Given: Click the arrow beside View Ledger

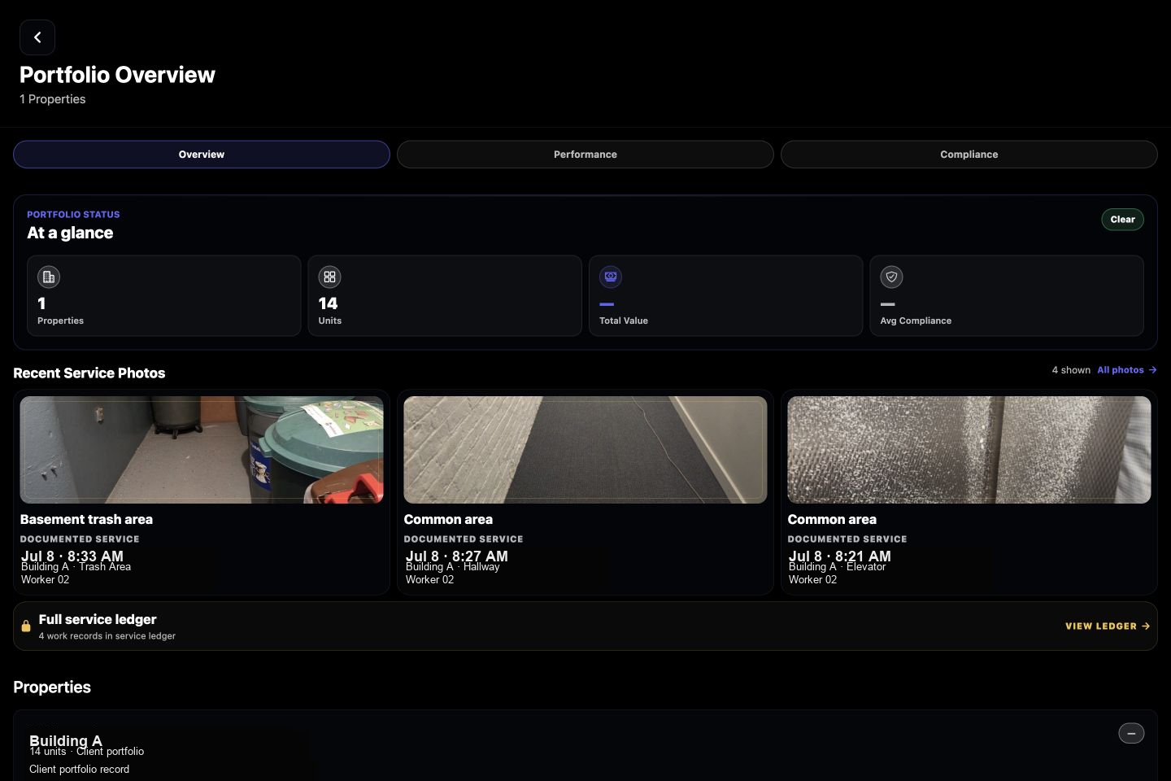Looking at the screenshot, I should point(1146,626).
